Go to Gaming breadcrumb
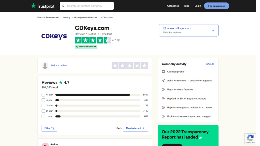The image size is (260, 146). [x=67, y=18]
